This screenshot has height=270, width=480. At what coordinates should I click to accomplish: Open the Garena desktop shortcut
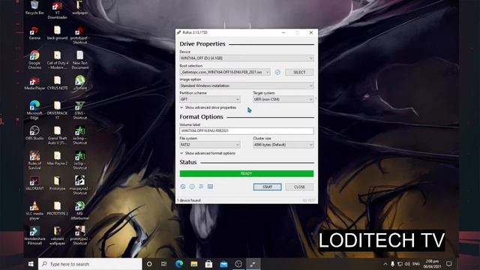[x=34, y=33]
